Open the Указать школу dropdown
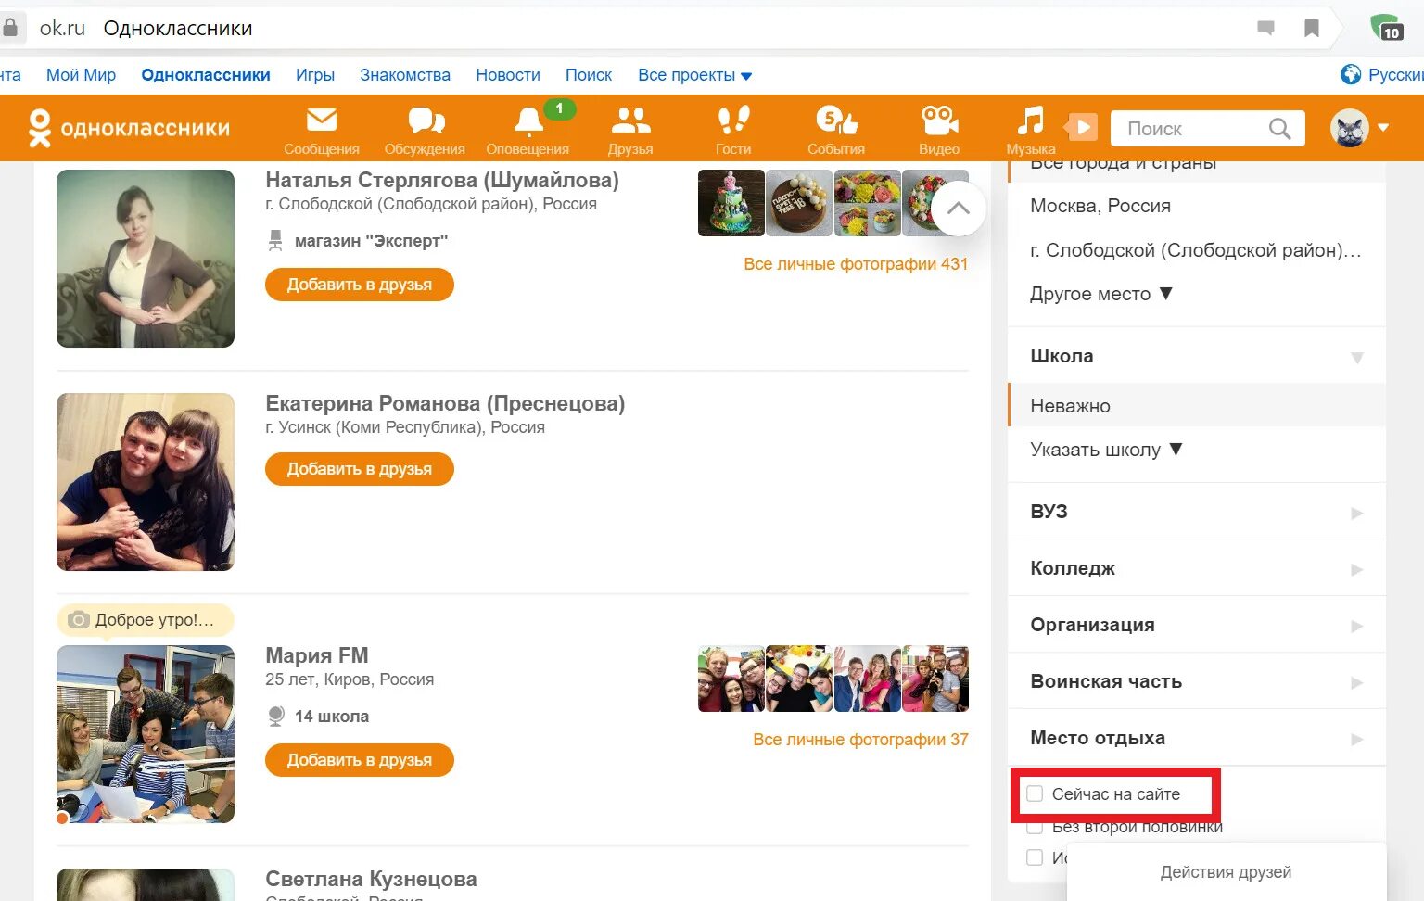The image size is (1424, 901). 1106,450
